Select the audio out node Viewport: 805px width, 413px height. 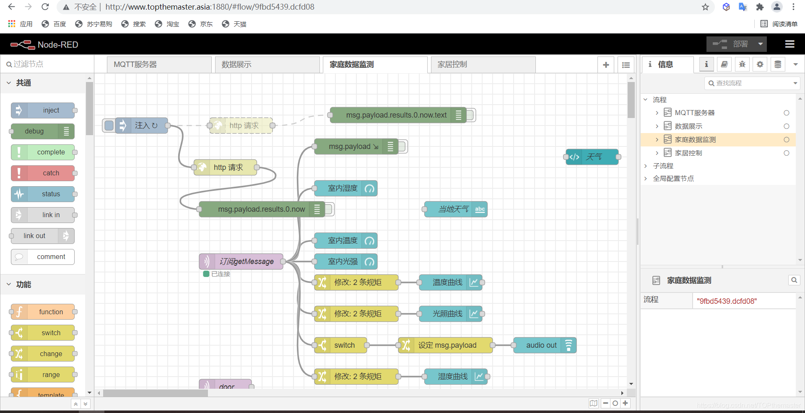point(545,345)
